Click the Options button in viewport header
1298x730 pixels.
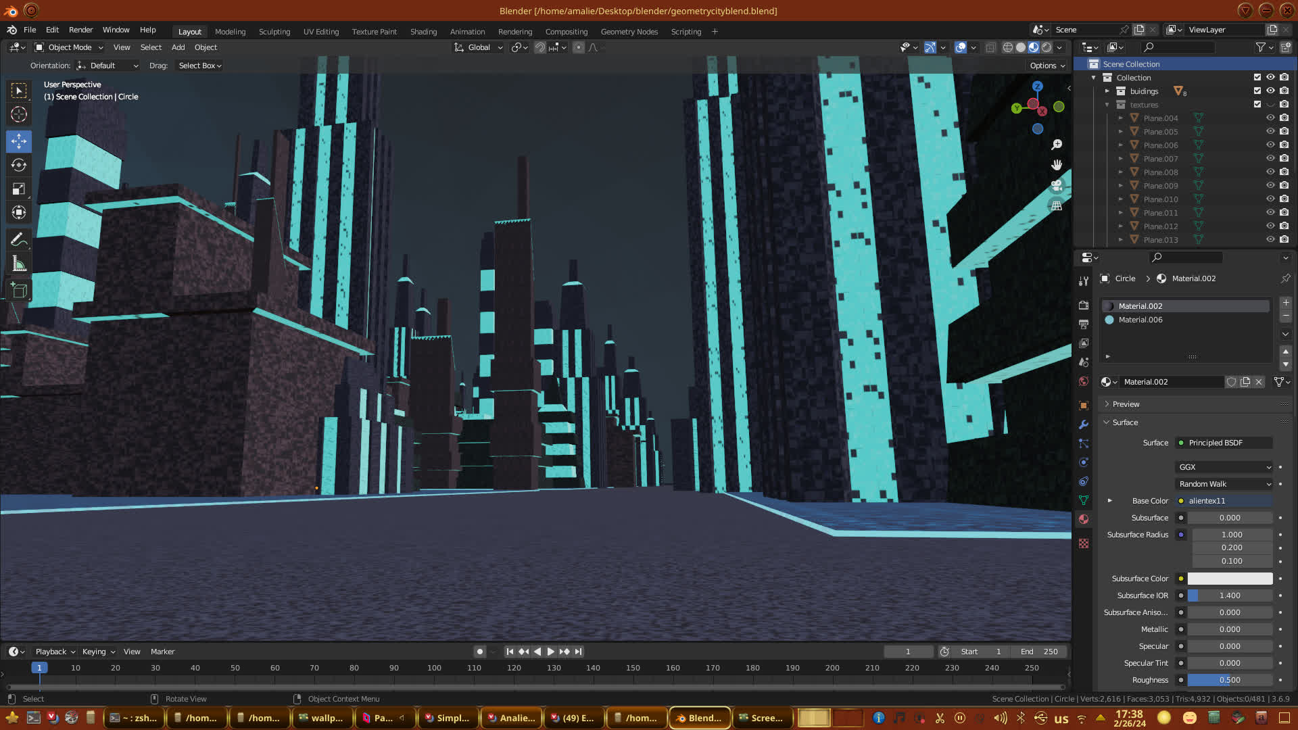[x=1047, y=66]
